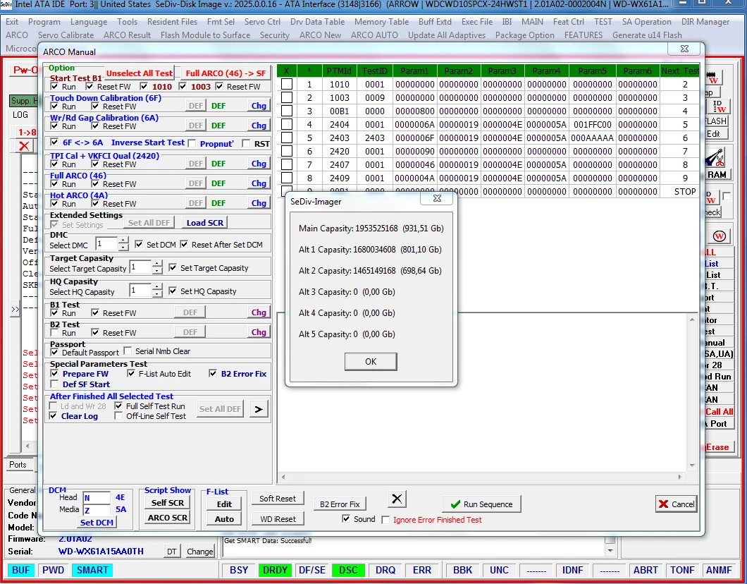
Task: Open the Resident Files menu
Action: 172,21
